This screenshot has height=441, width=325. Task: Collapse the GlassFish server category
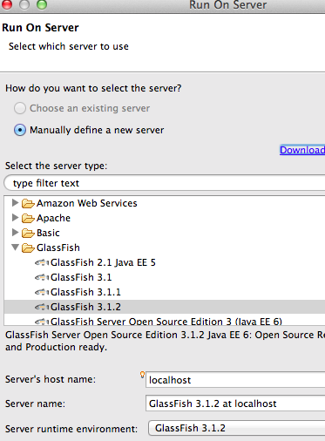pos(15,248)
